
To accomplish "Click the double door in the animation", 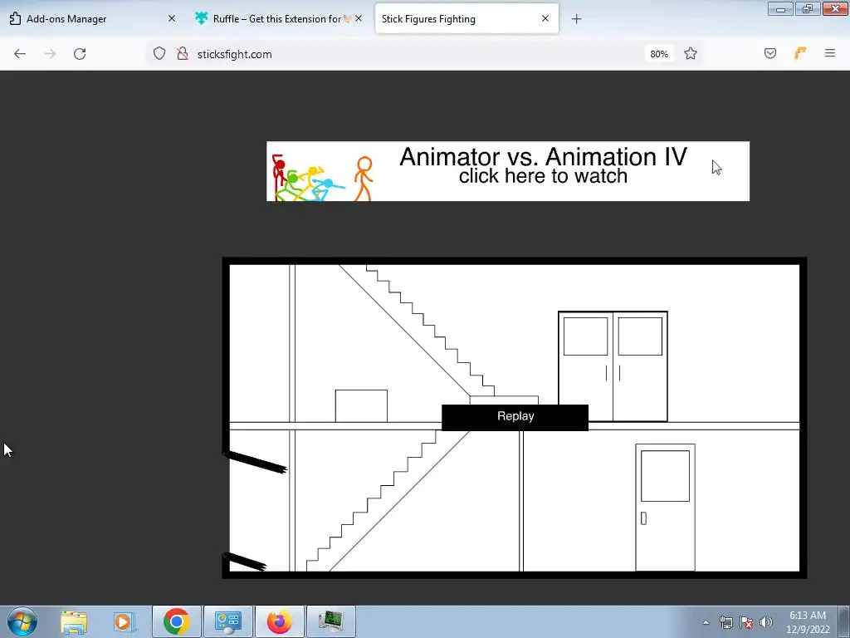I will [613, 366].
